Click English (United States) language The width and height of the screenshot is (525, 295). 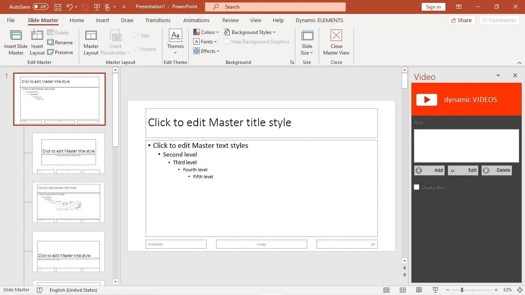(x=73, y=290)
